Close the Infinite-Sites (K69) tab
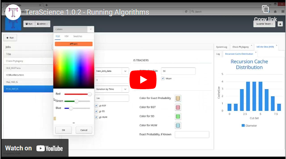Viewport: 286px width, 159px height. pyautogui.click(x=276, y=45)
